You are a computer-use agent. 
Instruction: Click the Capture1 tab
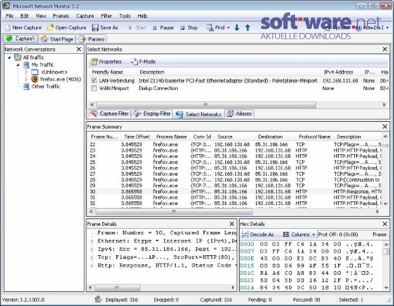click(20, 39)
